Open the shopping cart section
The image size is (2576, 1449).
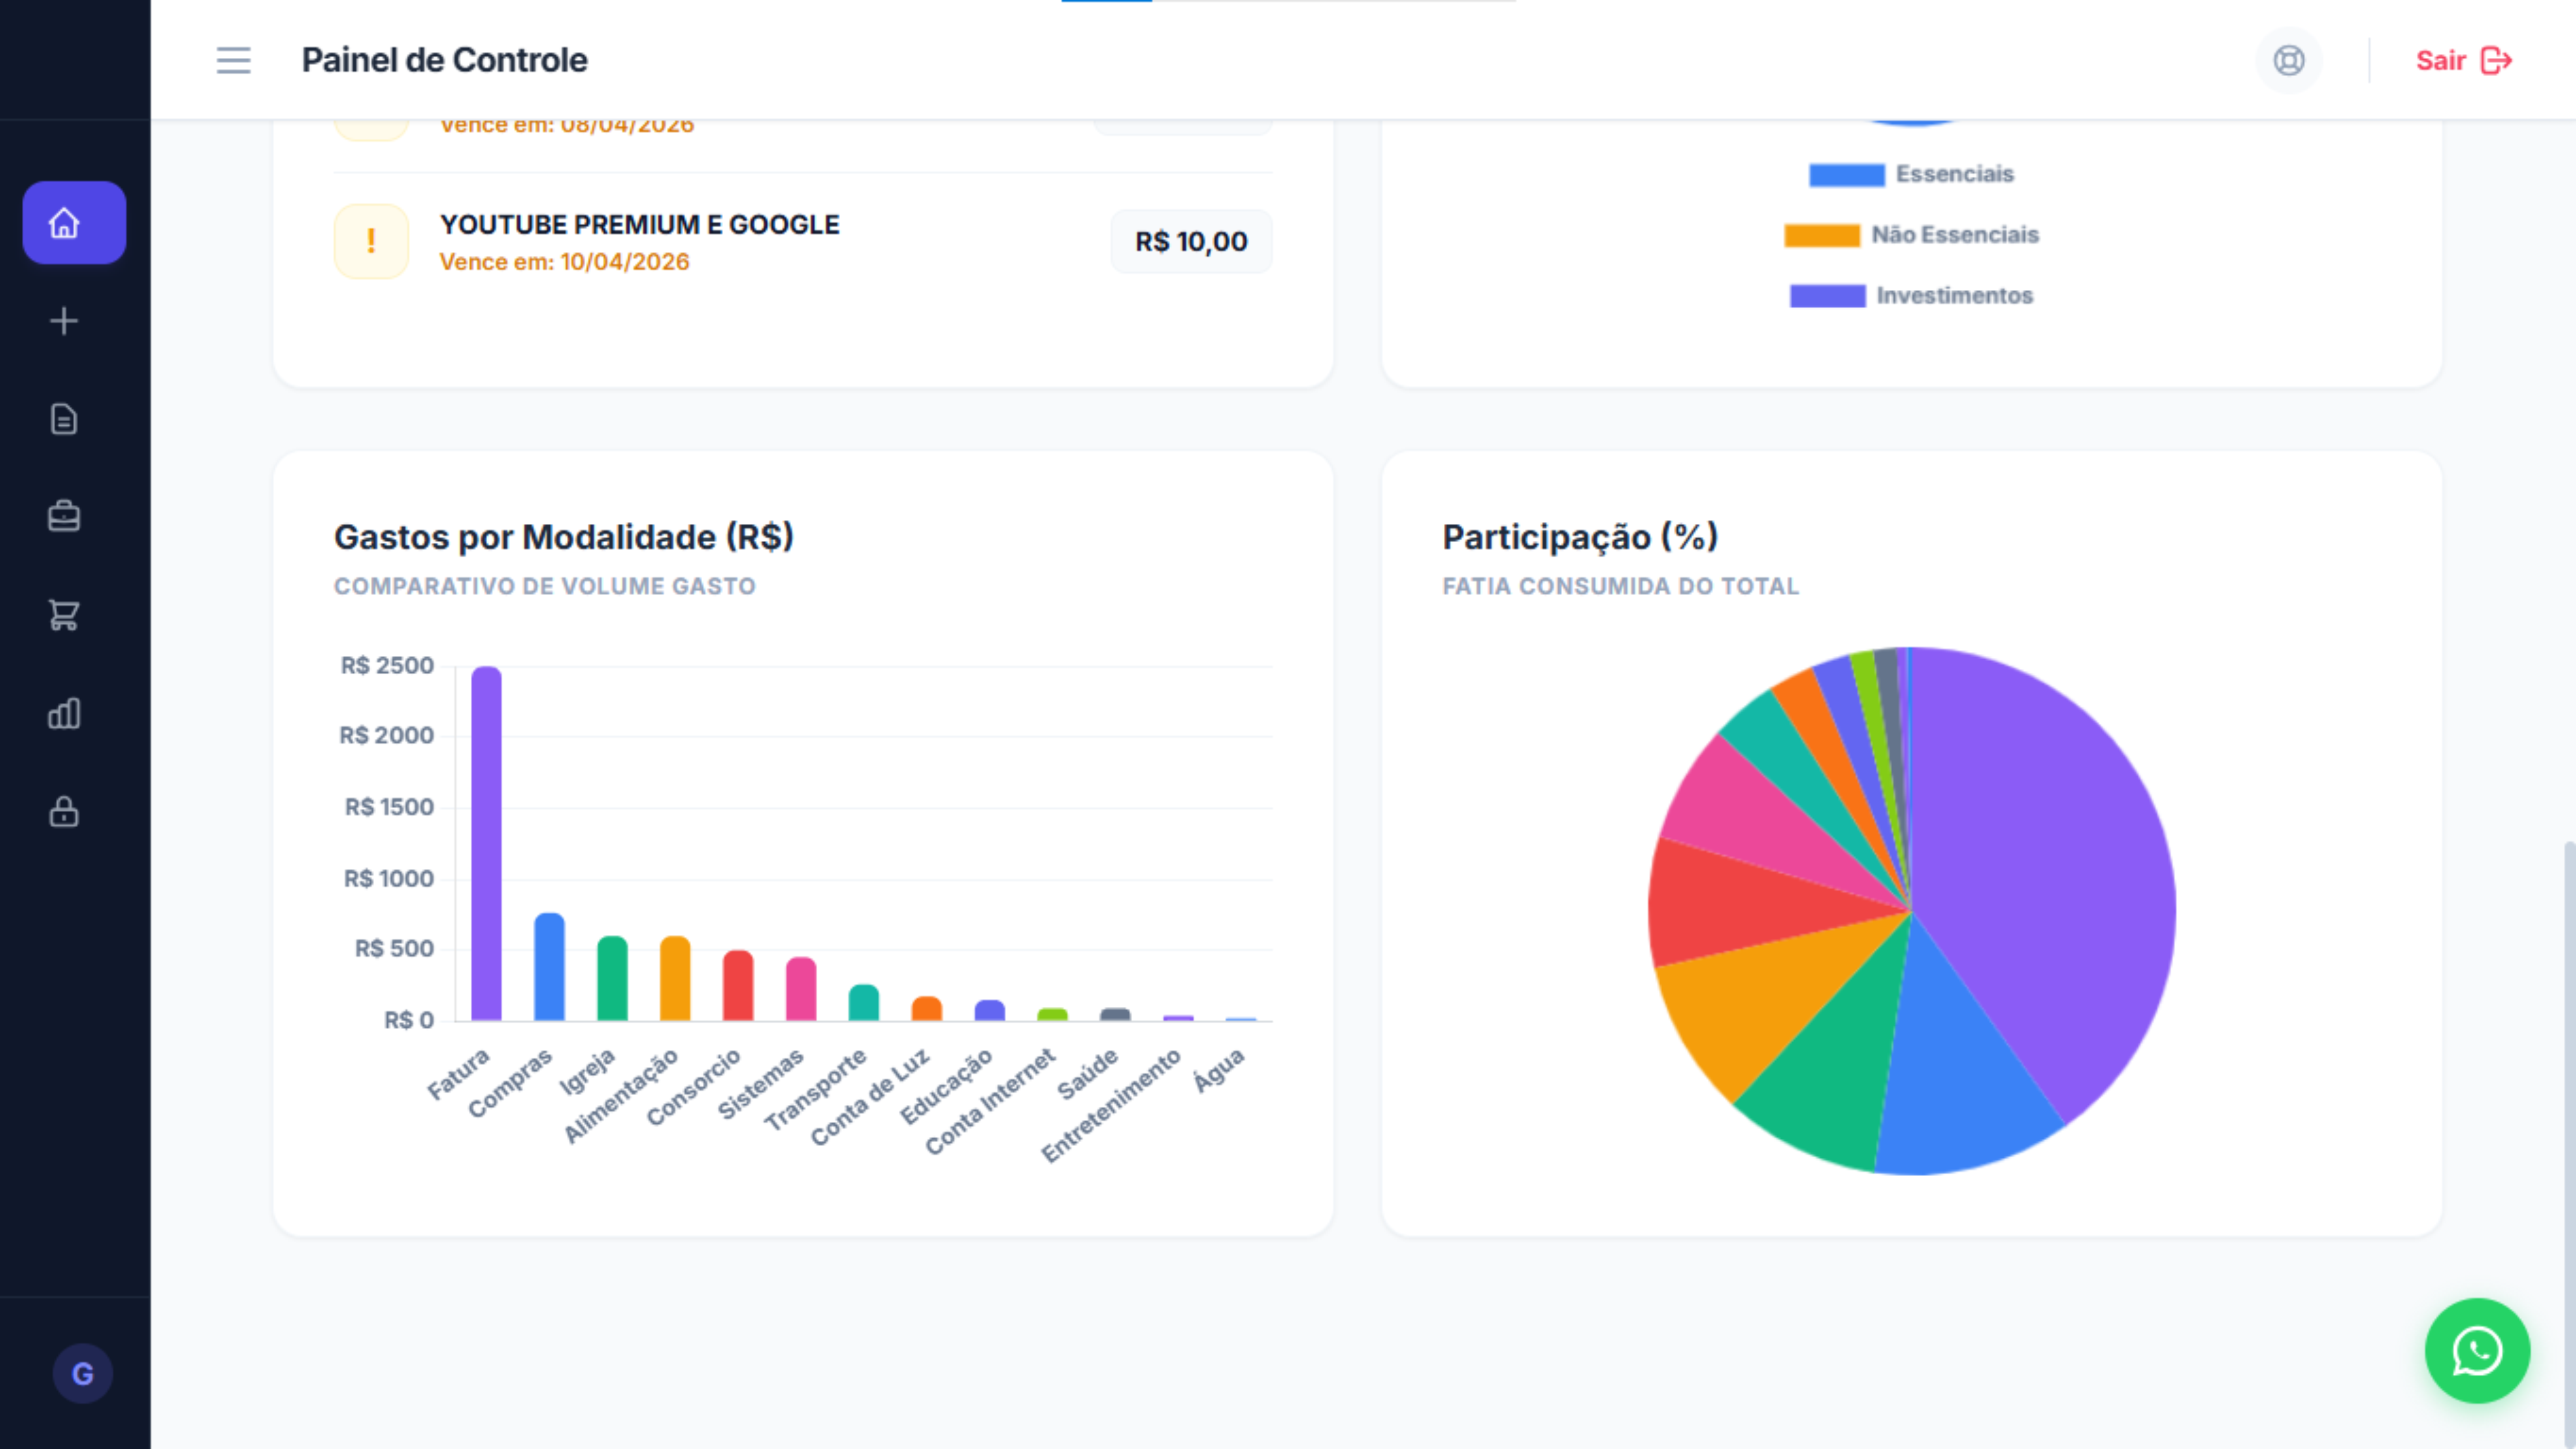63,614
